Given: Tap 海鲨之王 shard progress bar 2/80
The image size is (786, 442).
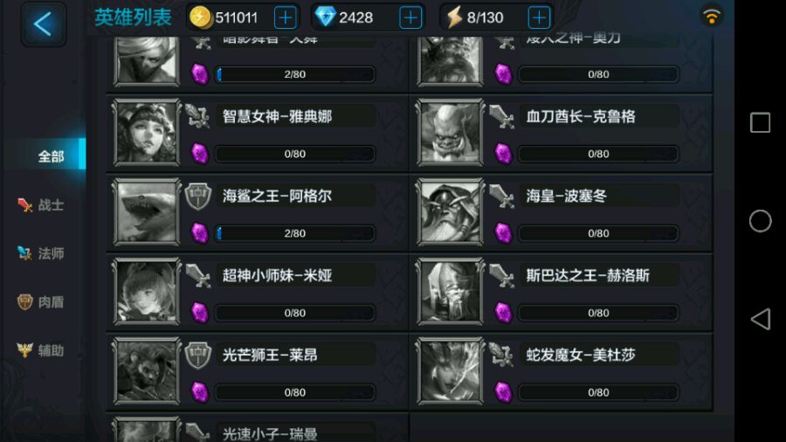Looking at the screenshot, I should click(x=295, y=233).
